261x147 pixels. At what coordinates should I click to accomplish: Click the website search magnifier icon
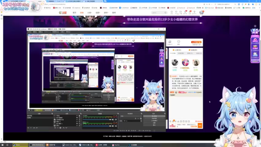pos(165,13)
